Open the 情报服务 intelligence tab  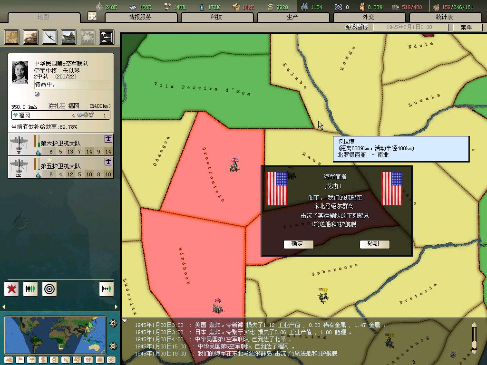pos(141,17)
